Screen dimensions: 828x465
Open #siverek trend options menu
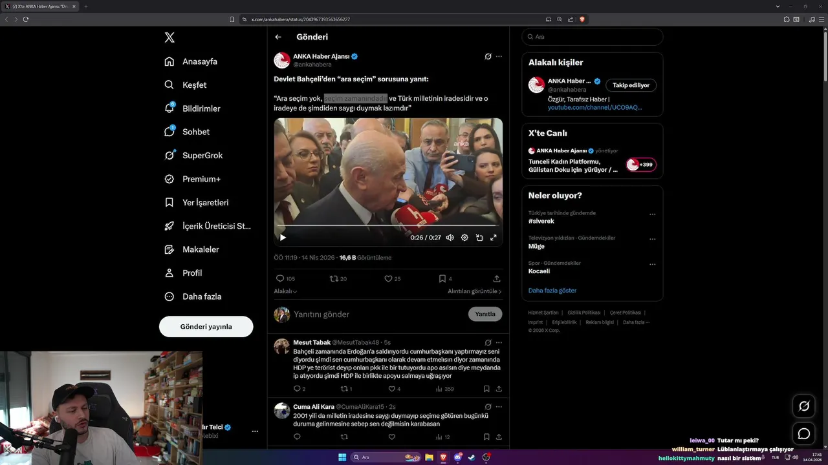point(652,214)
